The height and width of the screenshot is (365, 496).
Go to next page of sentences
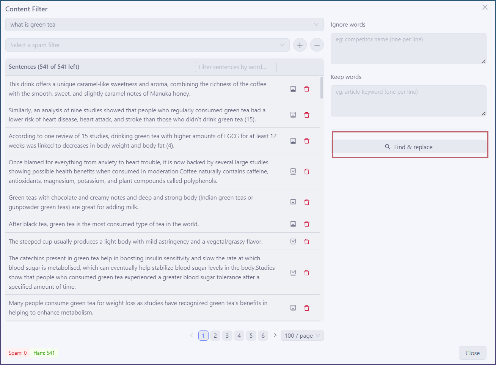tap(275, 335)
